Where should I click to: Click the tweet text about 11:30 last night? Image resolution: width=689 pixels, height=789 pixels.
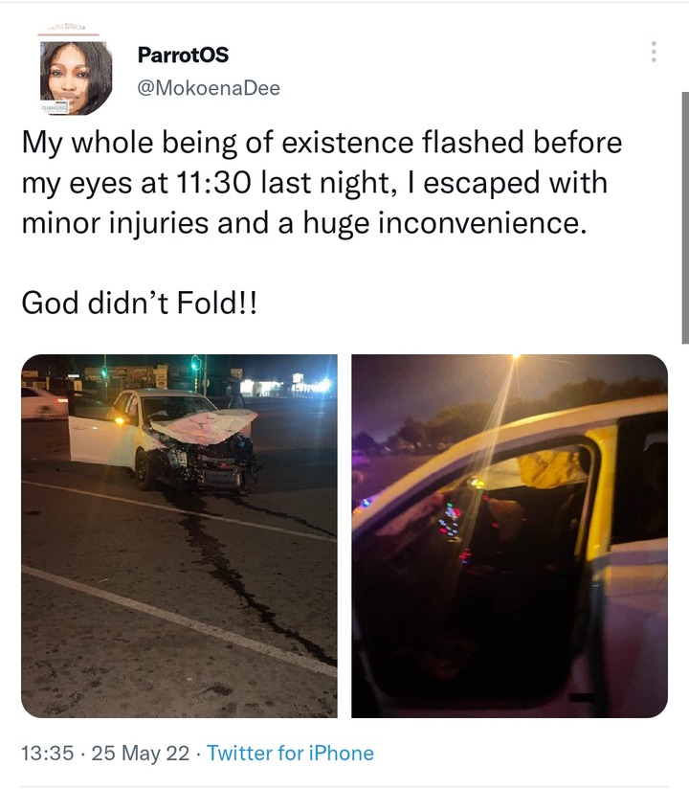click(322, 182)
